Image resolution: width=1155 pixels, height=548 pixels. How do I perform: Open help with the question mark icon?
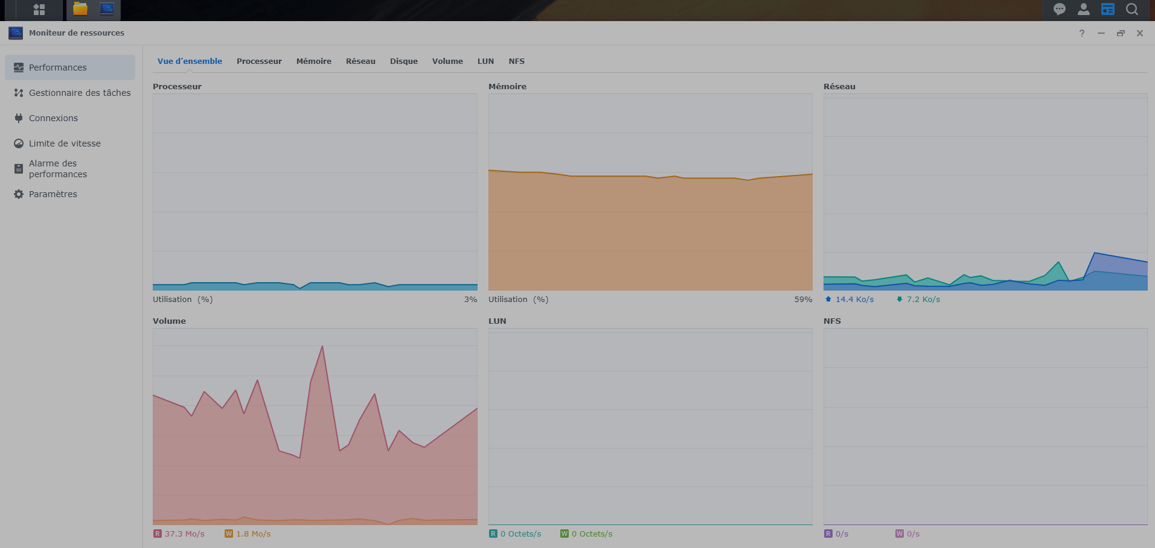coord(1081,33)
